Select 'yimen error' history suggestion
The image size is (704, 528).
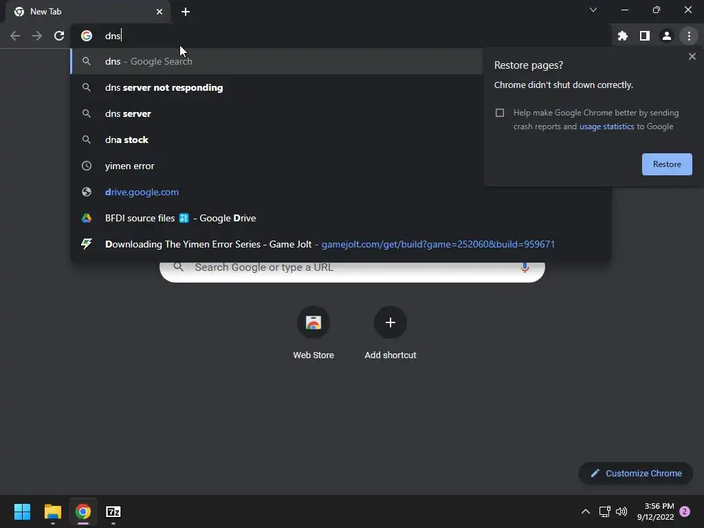276,166
